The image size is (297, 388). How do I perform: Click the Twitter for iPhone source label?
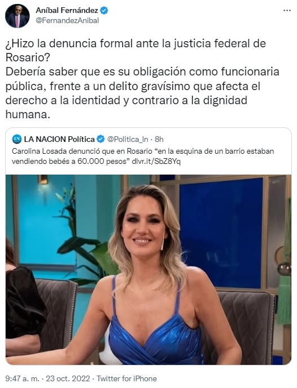point(127,378)
